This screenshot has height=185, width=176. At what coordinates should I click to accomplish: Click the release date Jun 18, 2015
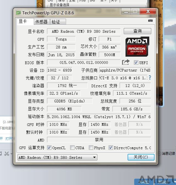tap(61, 55)
